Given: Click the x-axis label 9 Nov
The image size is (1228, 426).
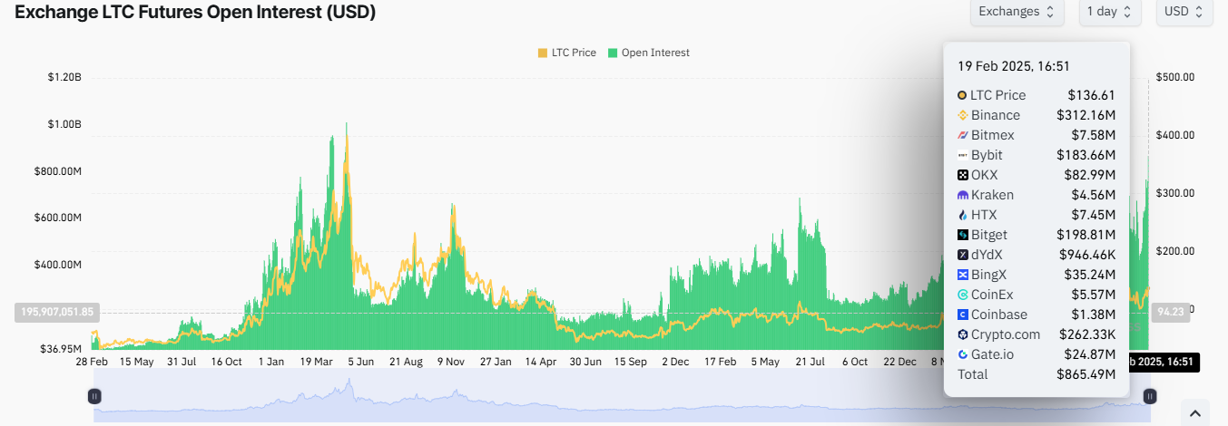Looking at the screenshot, I should coord(451,362).
